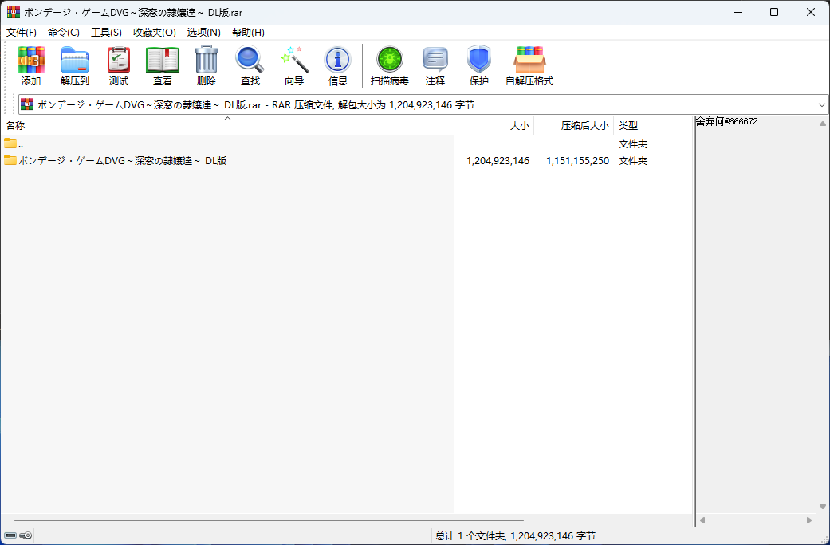This screenshot has width=830, height=545.
Task: Expand the archive path dropdown arrow
Action: pyautogui.click(x=822, y=104)
